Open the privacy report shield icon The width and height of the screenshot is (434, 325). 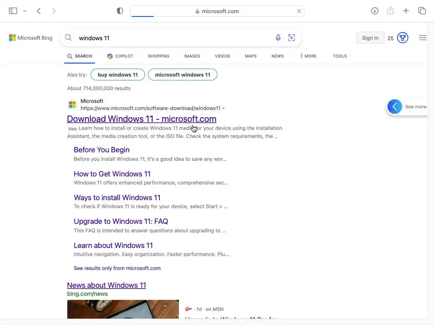point(120,11)
